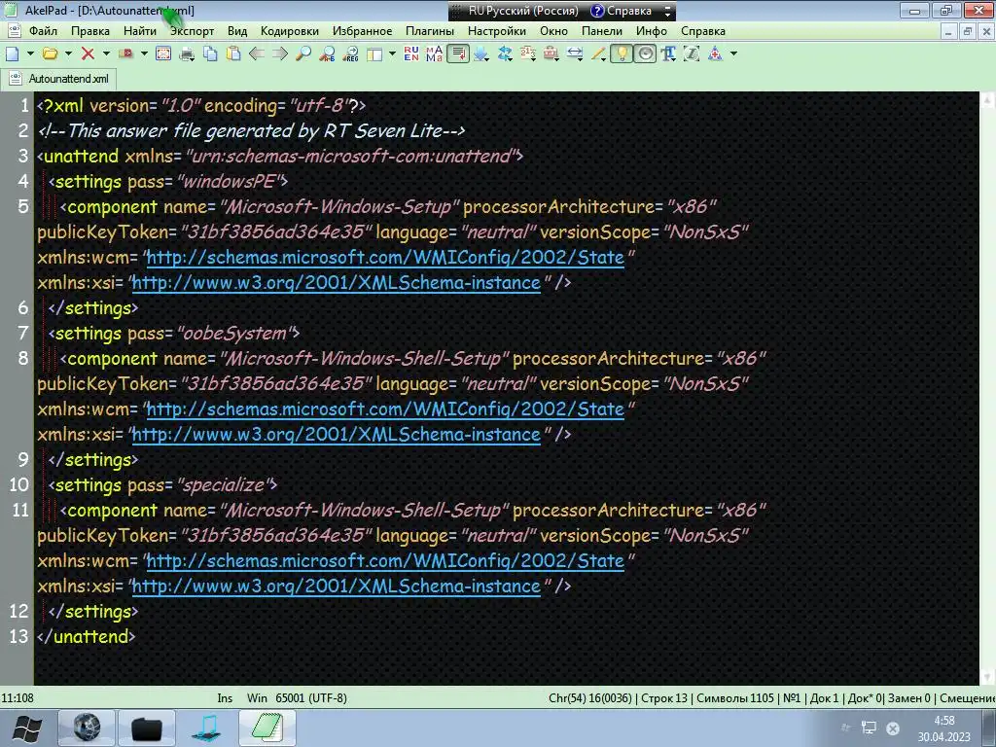The width and height of the screenshot is (996, 747).
Task: Click the left arrow (undo/back) icon
Action: 257,54
